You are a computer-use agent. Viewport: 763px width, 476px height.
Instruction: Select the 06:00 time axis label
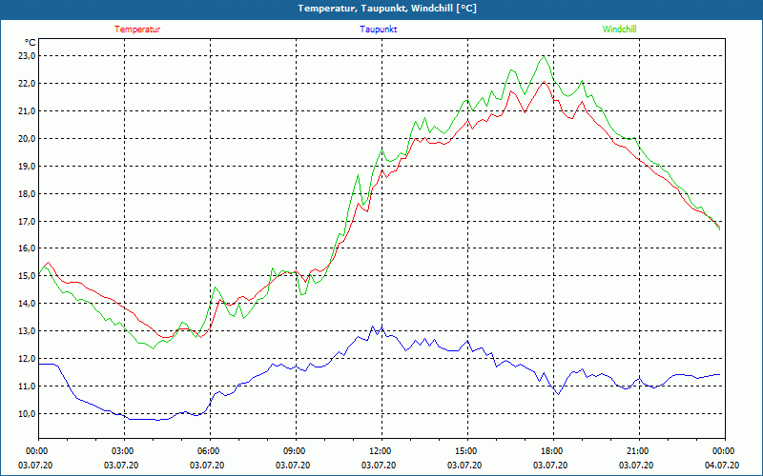[x=209, y=451]
